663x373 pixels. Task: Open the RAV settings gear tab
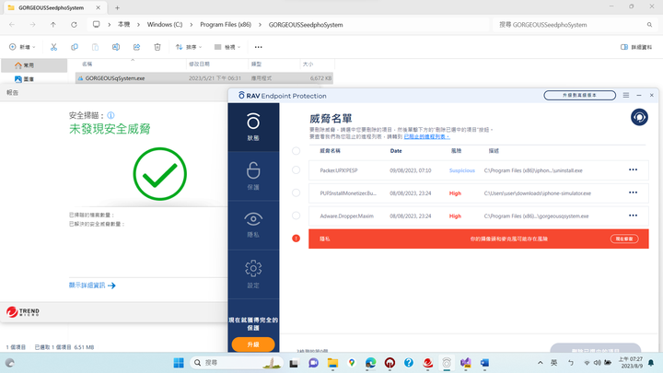tap(253, 274)
